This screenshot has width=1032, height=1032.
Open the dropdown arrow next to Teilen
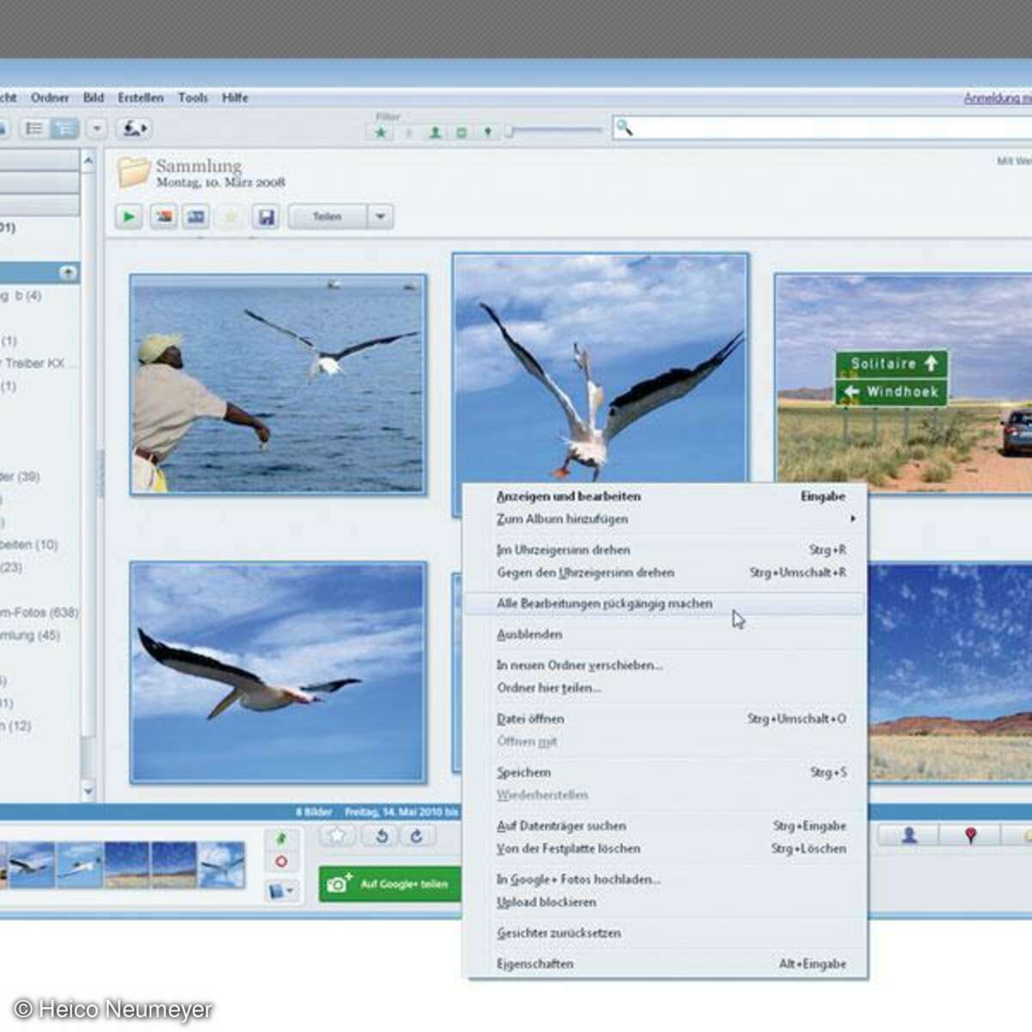click(x=378, y=216)
